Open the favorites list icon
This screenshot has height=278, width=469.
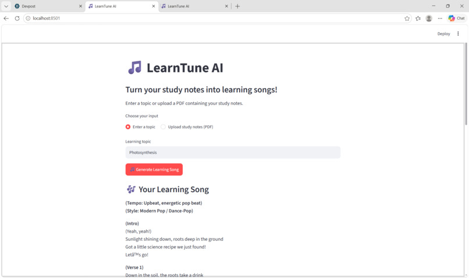tap(418, 19)
